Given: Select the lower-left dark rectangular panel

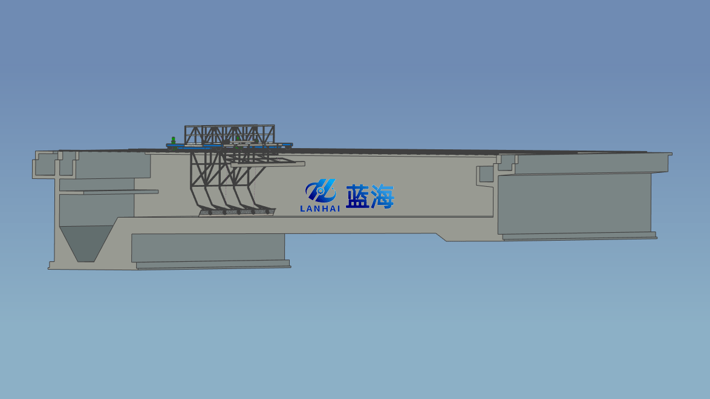Looking at the screenshot, I should pyautogui.click(x=207, y=247).
